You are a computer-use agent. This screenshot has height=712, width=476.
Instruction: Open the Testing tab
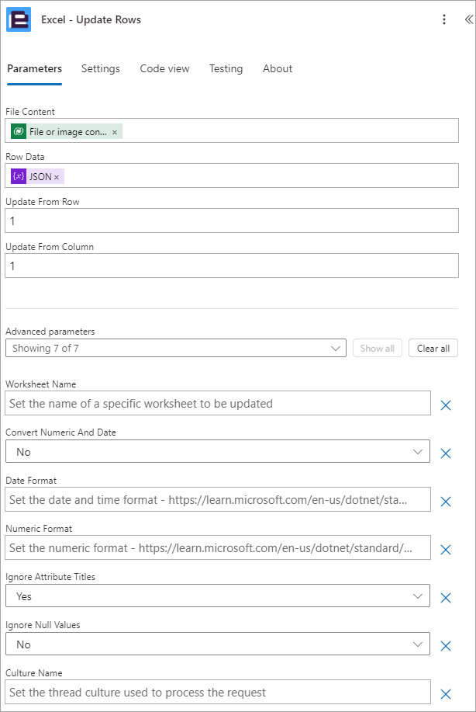(x=226, y=68)
